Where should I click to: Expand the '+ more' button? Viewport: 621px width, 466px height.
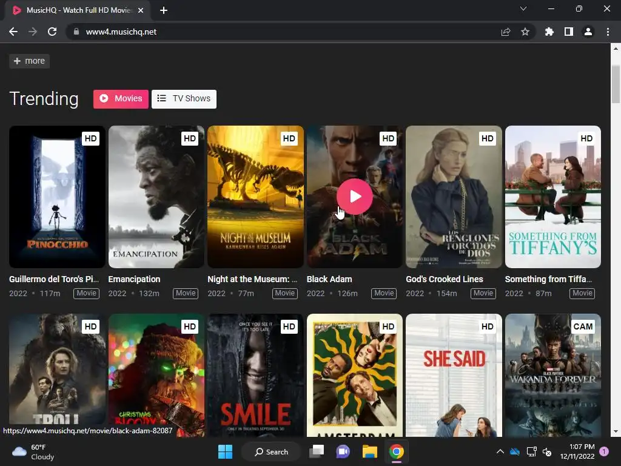coord(29,61)
